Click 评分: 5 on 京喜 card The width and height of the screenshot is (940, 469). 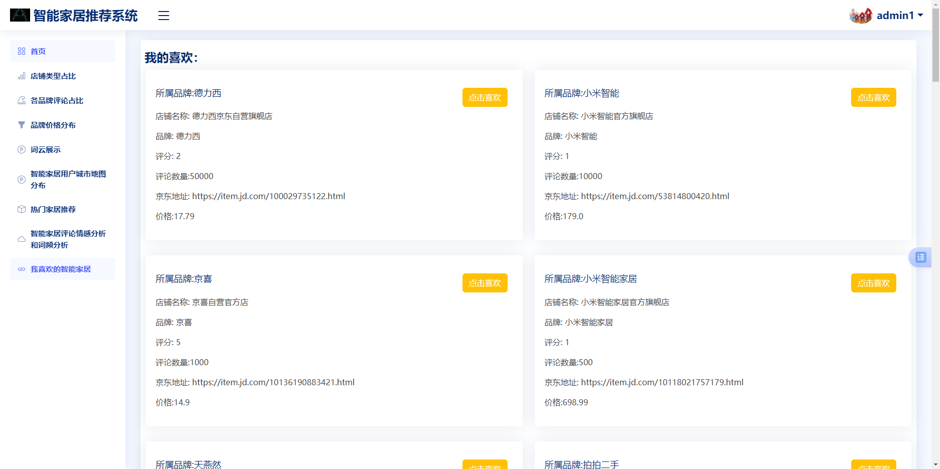coord(168,342)
